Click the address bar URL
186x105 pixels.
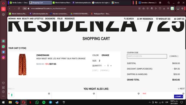[48, 8]
